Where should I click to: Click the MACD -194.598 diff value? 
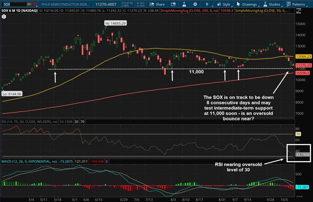[97, 161]
